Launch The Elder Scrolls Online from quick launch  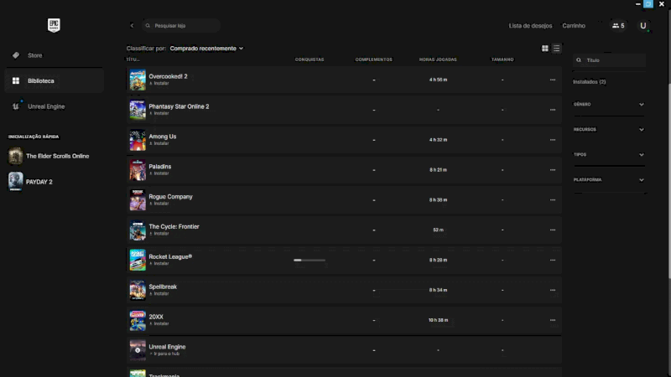(56, 156)
